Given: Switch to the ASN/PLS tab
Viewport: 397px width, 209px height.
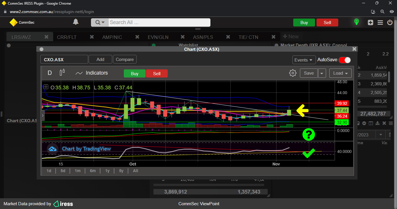Looking at the screenshot, I should click(203, 37).
